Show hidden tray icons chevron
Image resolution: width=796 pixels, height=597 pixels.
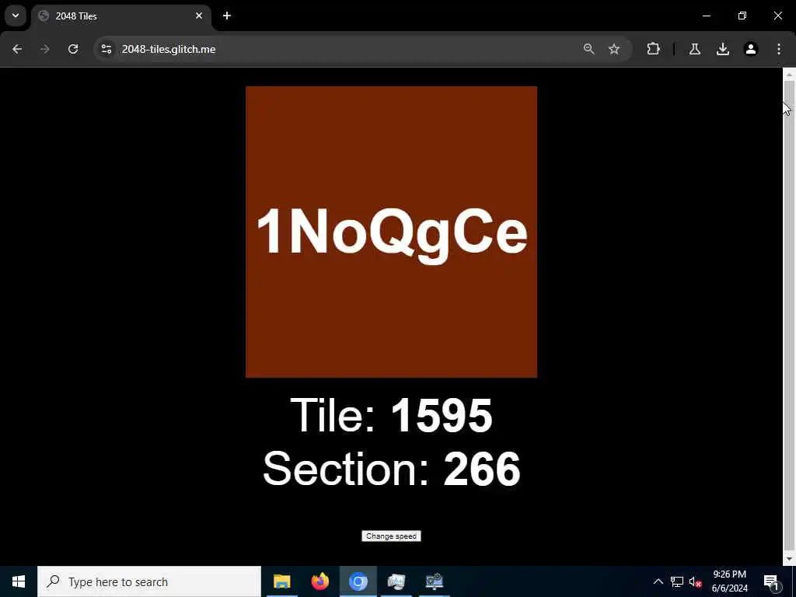point(658,581)
